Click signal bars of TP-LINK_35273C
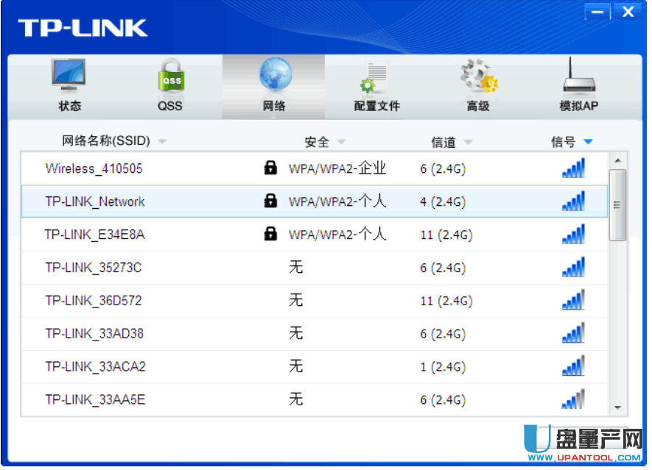The width and height of the screenshot is (652, 470). coord(573,267)
